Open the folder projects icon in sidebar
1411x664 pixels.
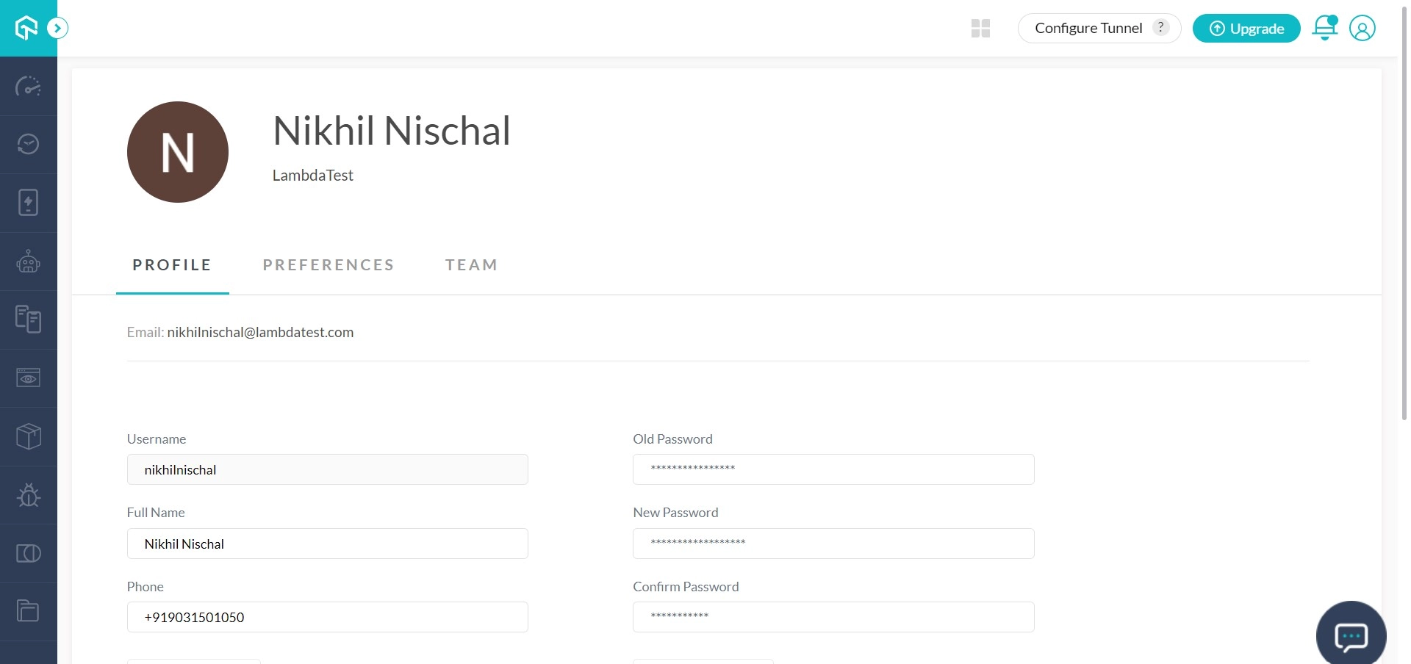click(x=28, y=611)
